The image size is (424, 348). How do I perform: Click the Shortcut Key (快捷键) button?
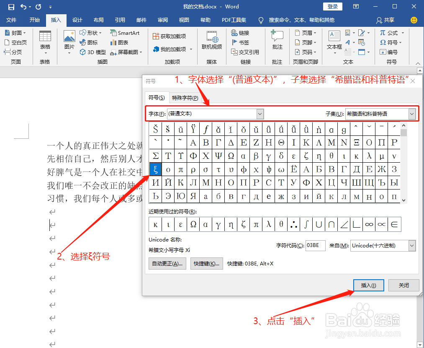click(x=207, y=263)
